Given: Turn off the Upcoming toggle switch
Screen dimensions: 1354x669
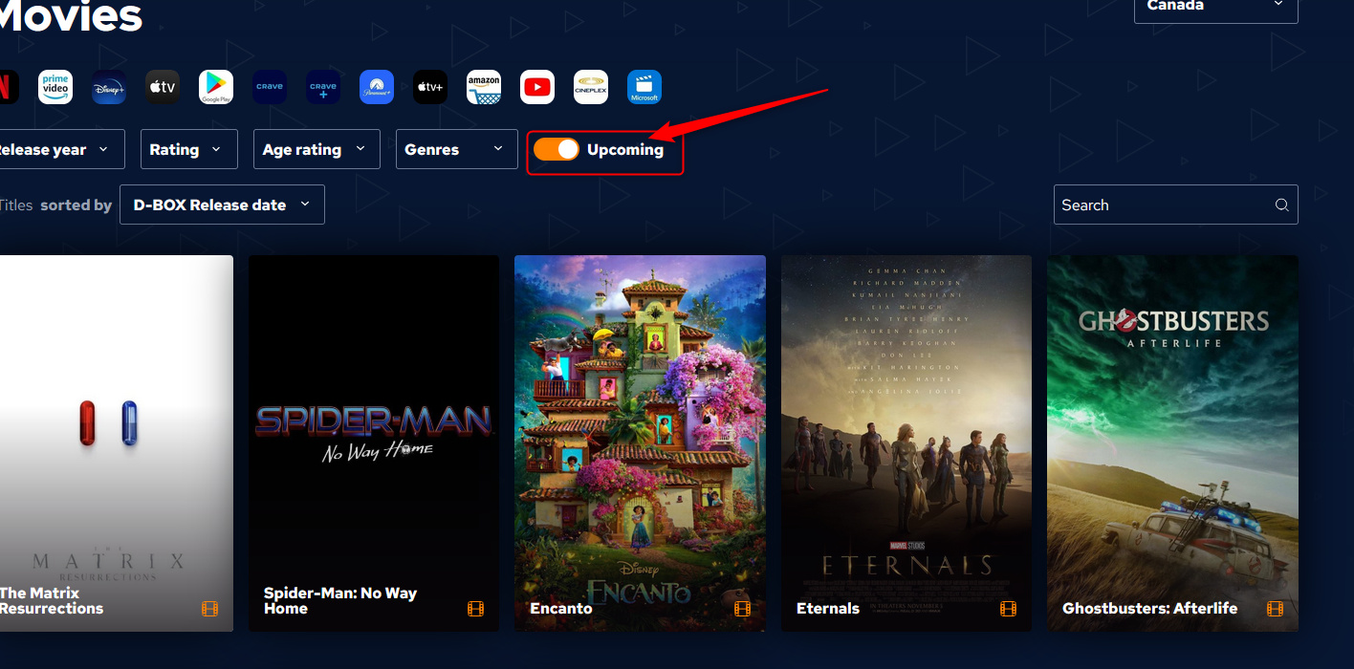Looking at the screenshot, I should (x=557, y=149).
